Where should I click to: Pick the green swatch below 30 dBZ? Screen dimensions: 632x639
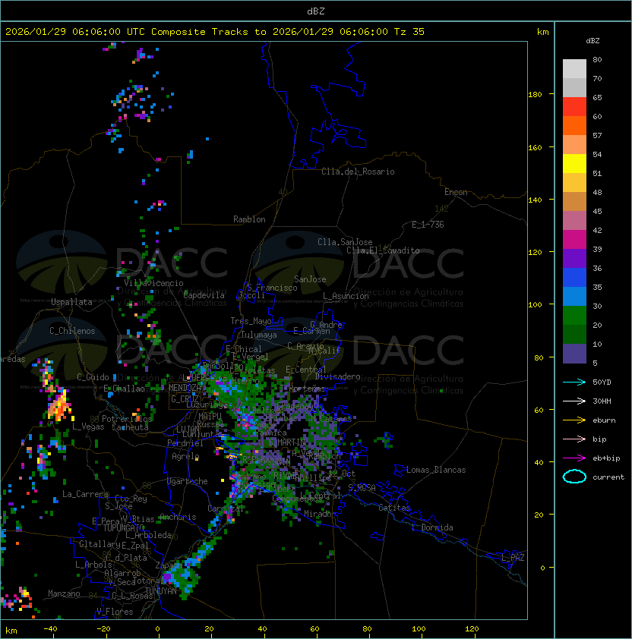574,316
